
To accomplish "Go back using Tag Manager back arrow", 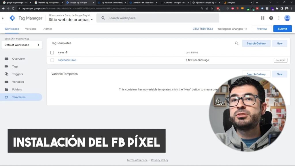I will click(3, 18).
